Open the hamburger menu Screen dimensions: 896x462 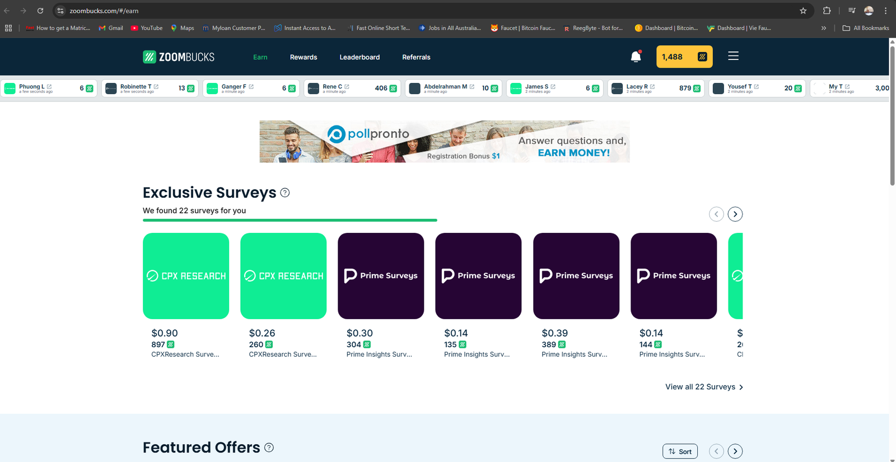click(733, 56)
